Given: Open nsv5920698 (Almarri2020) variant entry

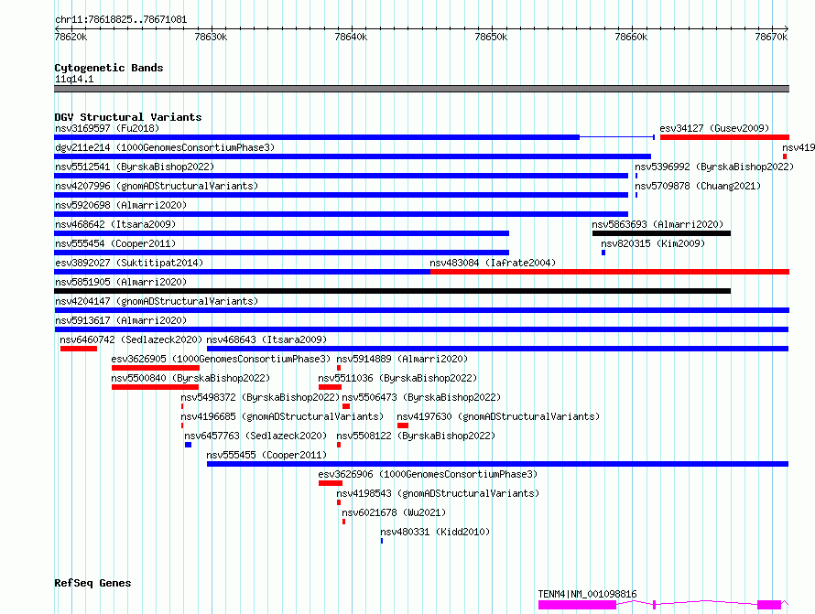Looking at the screenshot, I should (x=121, y=205).
